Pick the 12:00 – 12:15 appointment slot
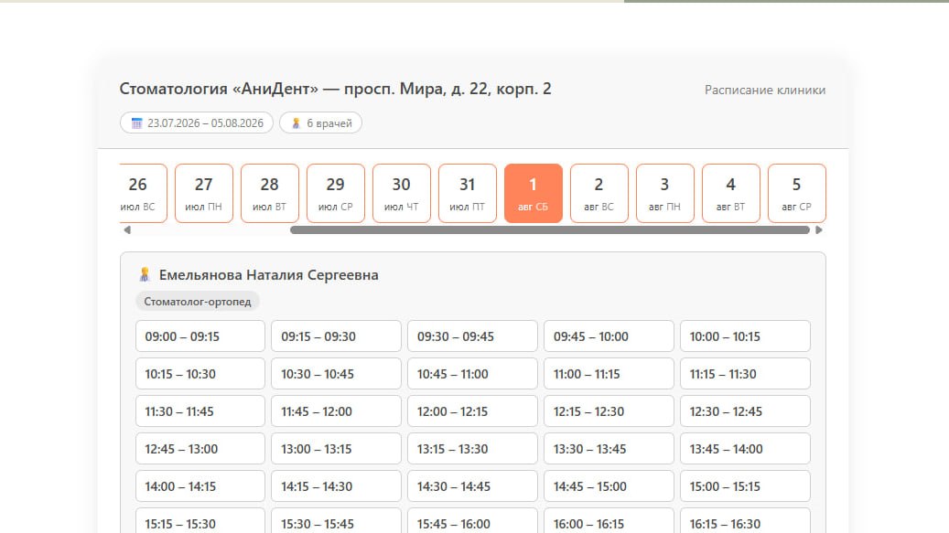The height and width of the screenshot is (533, 949). click(473, 410)
